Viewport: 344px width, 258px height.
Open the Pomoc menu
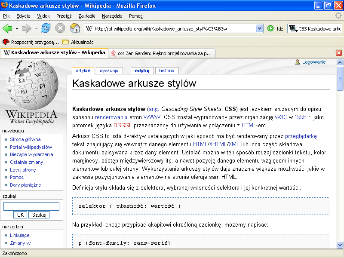135,16
